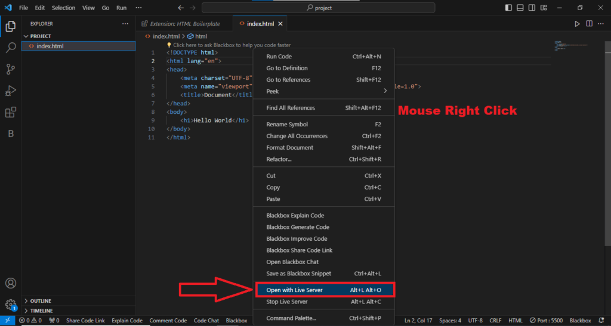Click the Run Code play icon
611x326 pixels.
click(x=577, y=24)
